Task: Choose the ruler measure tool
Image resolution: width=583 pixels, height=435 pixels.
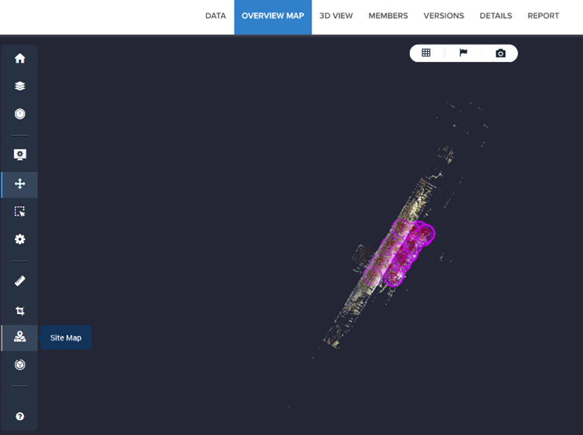Action: tap(20, 281)
